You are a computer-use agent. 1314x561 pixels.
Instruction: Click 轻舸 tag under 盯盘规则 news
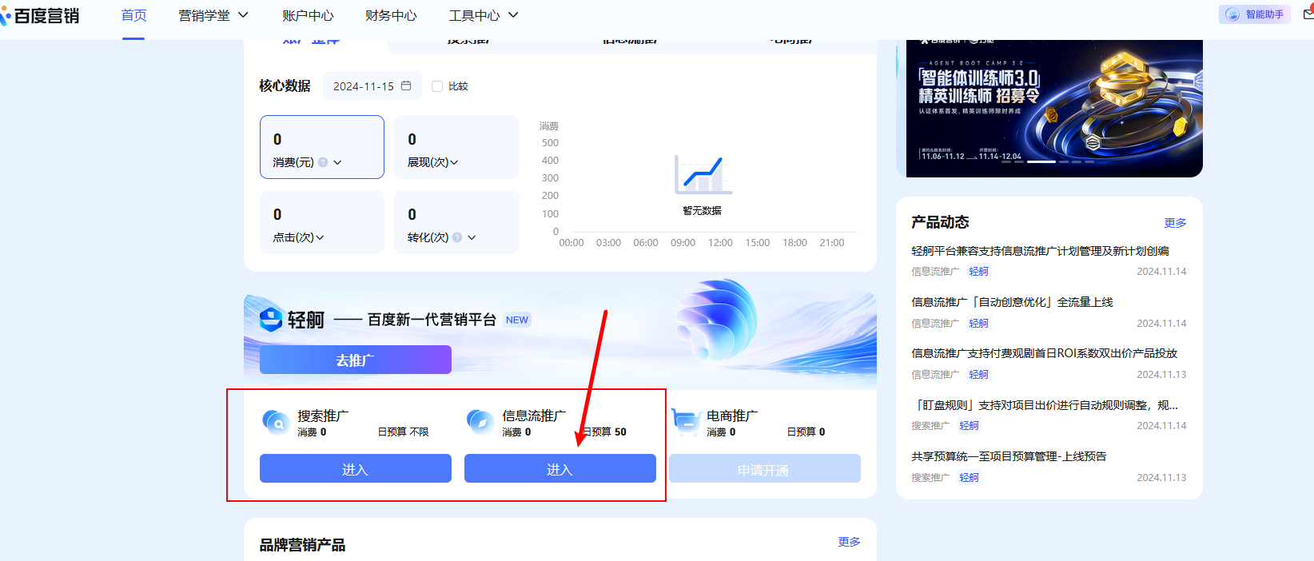click(x=969, y=426)
